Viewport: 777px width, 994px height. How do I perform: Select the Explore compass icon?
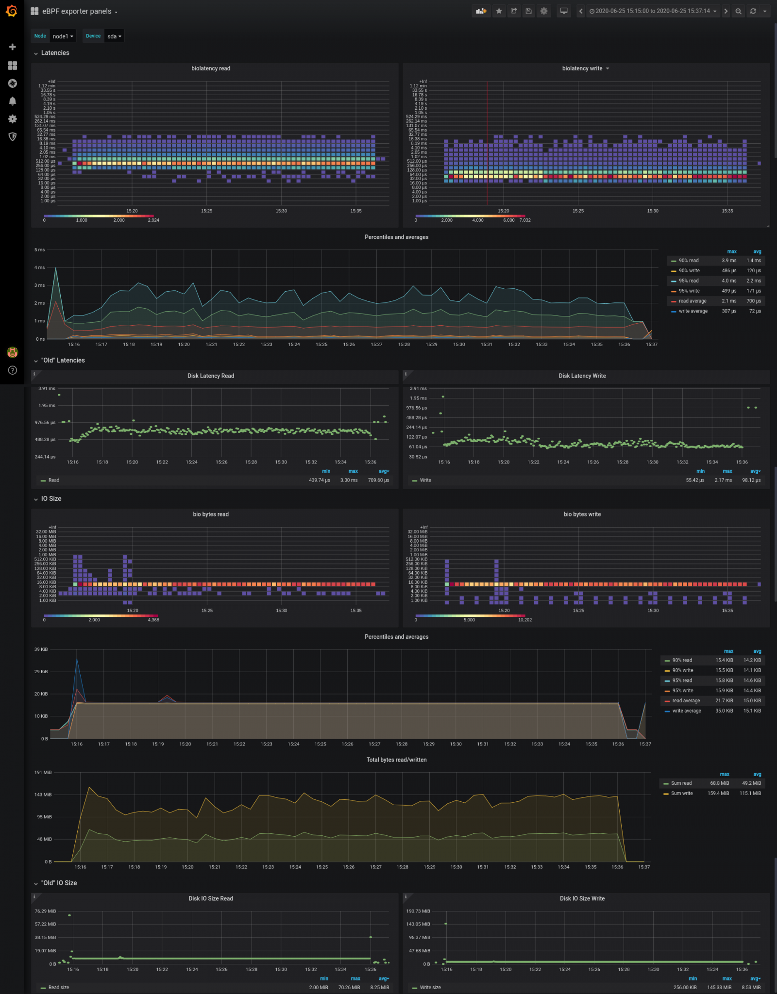[x=12, y=83]
